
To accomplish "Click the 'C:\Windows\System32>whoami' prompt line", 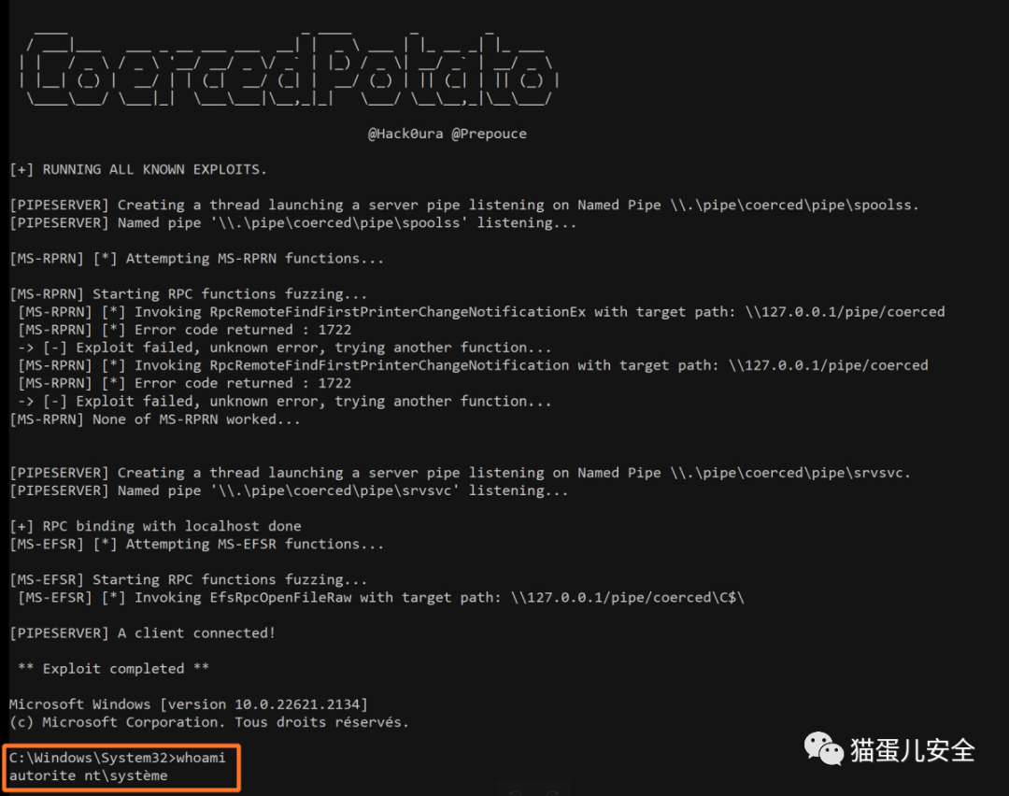I will coord(117,758).
